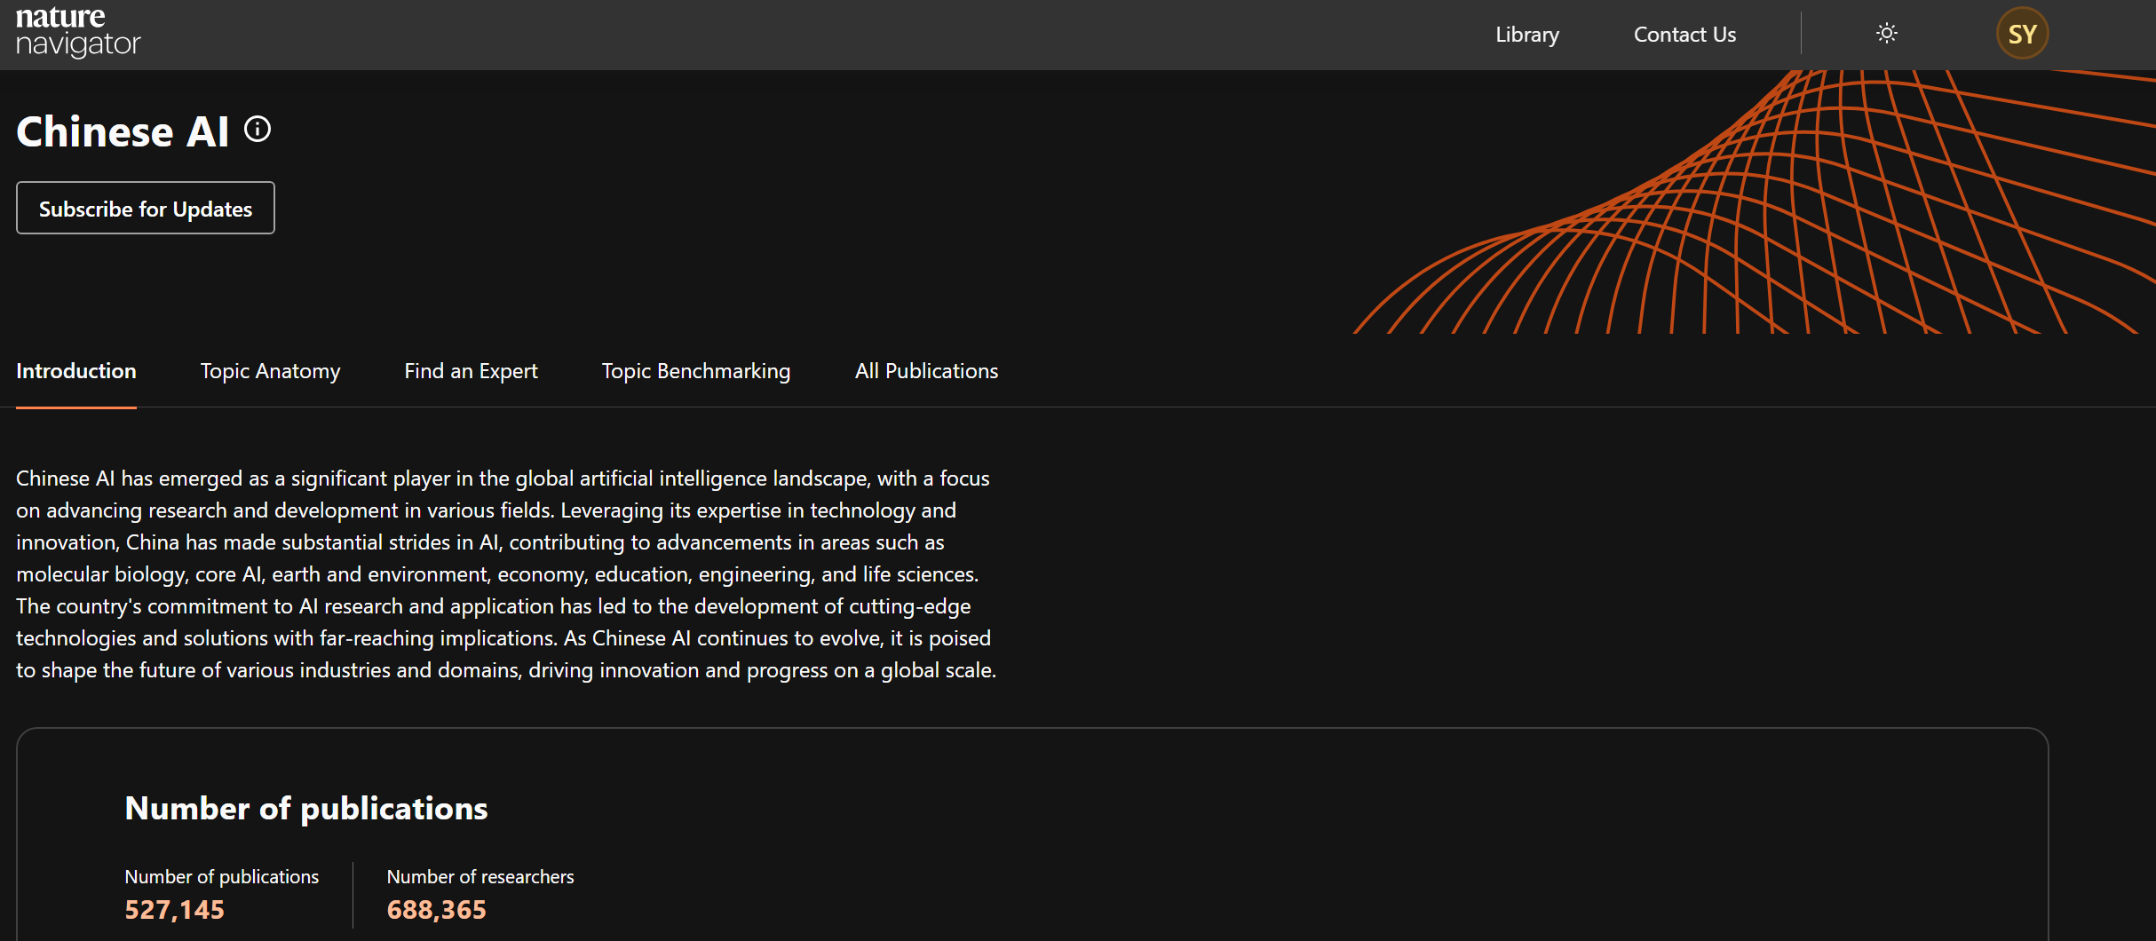
Task: Click the Chinese AI introduction paragraph
Action: coord(506,573)
